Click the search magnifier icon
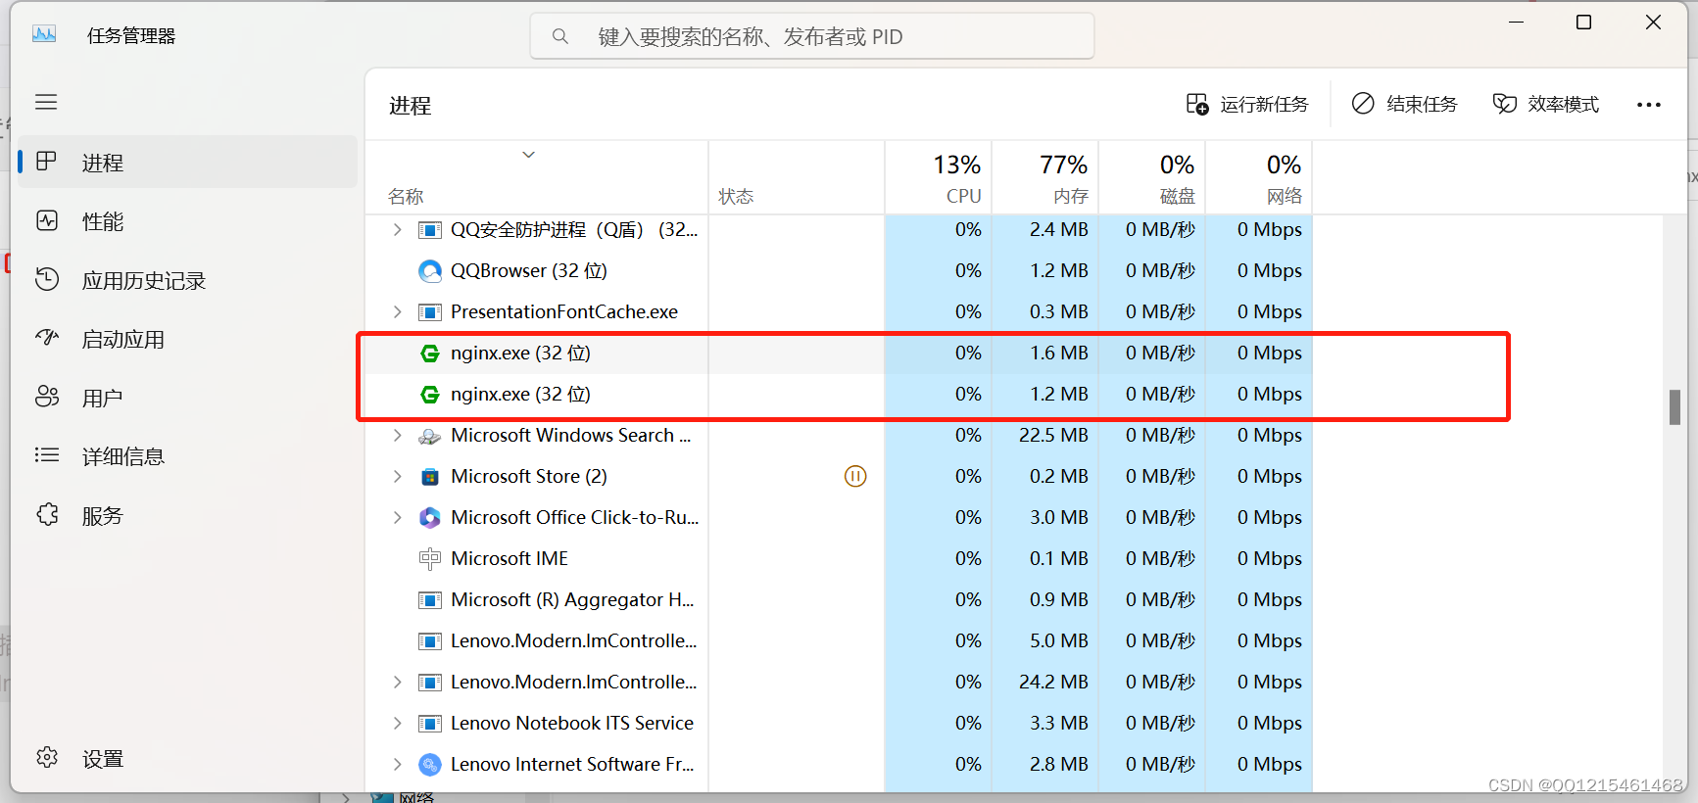The width and height of the screenshot is (1698, 803). click(x=560, y=36)
